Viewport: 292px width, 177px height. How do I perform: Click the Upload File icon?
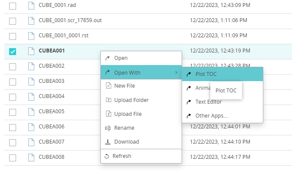point(108,114)
